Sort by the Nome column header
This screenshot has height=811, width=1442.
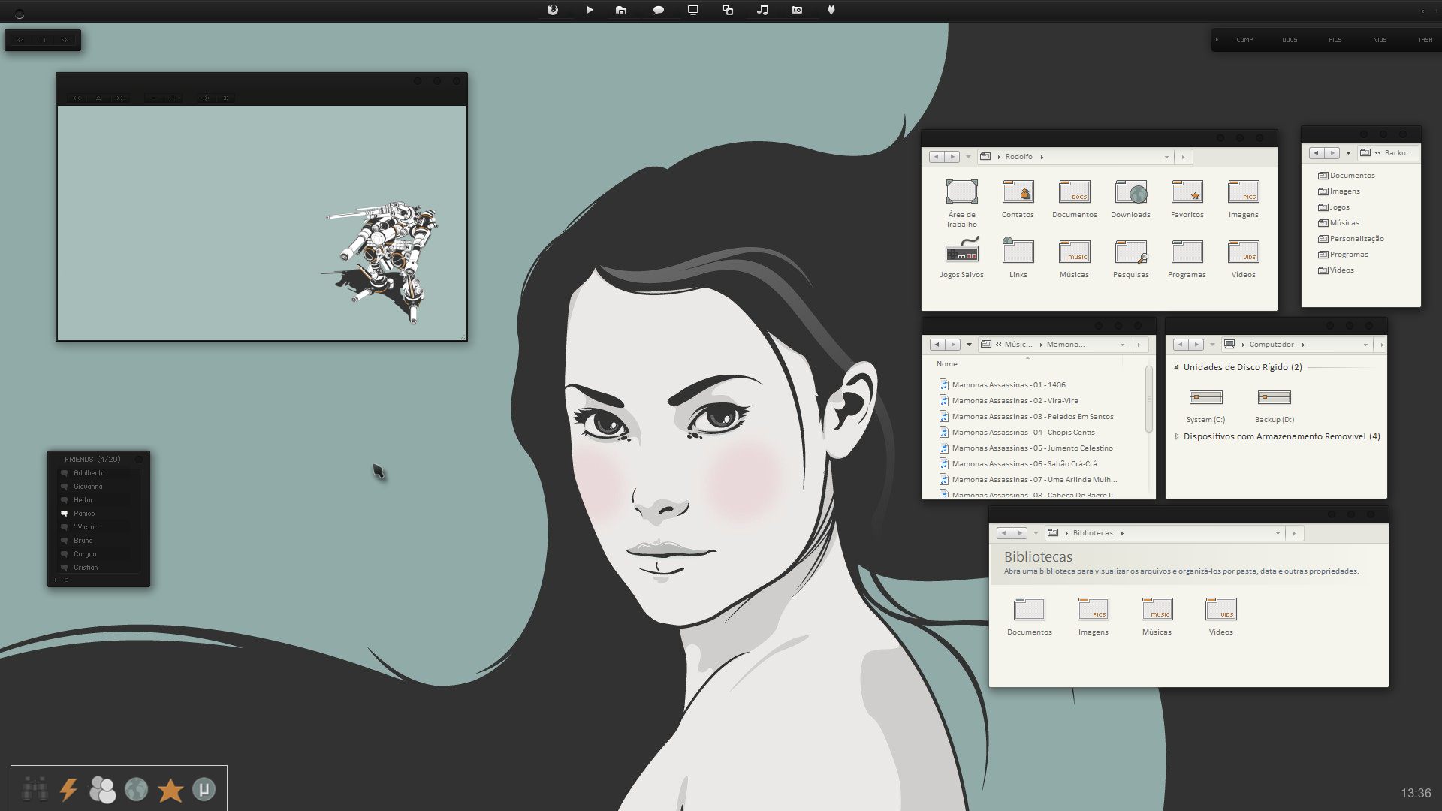[946, 364]
